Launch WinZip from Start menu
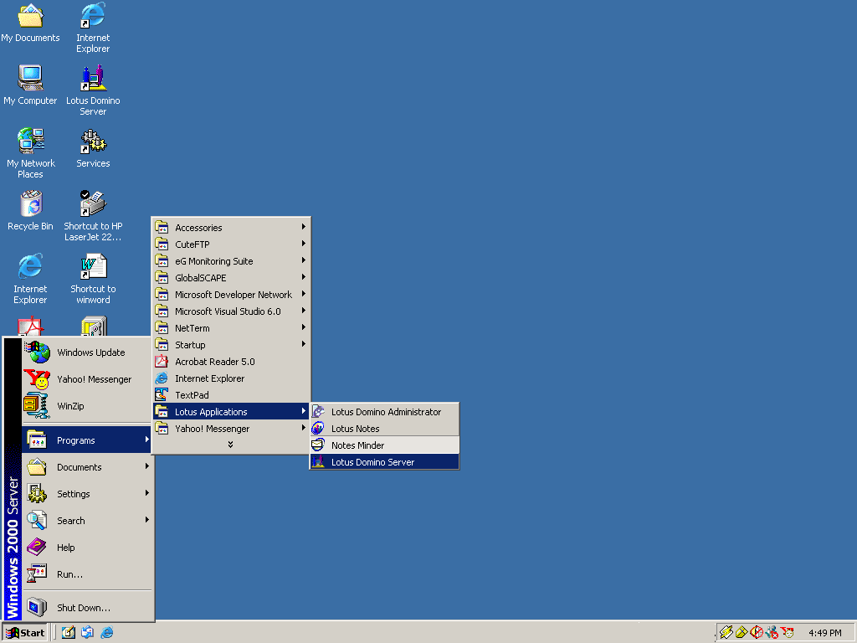The image size is (857, 643). point(87,406)
